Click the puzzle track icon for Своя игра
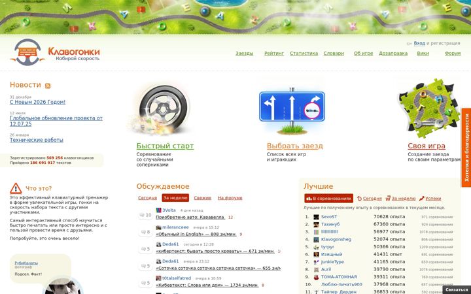This screenshot has height=294, width=471. (430, 108)
